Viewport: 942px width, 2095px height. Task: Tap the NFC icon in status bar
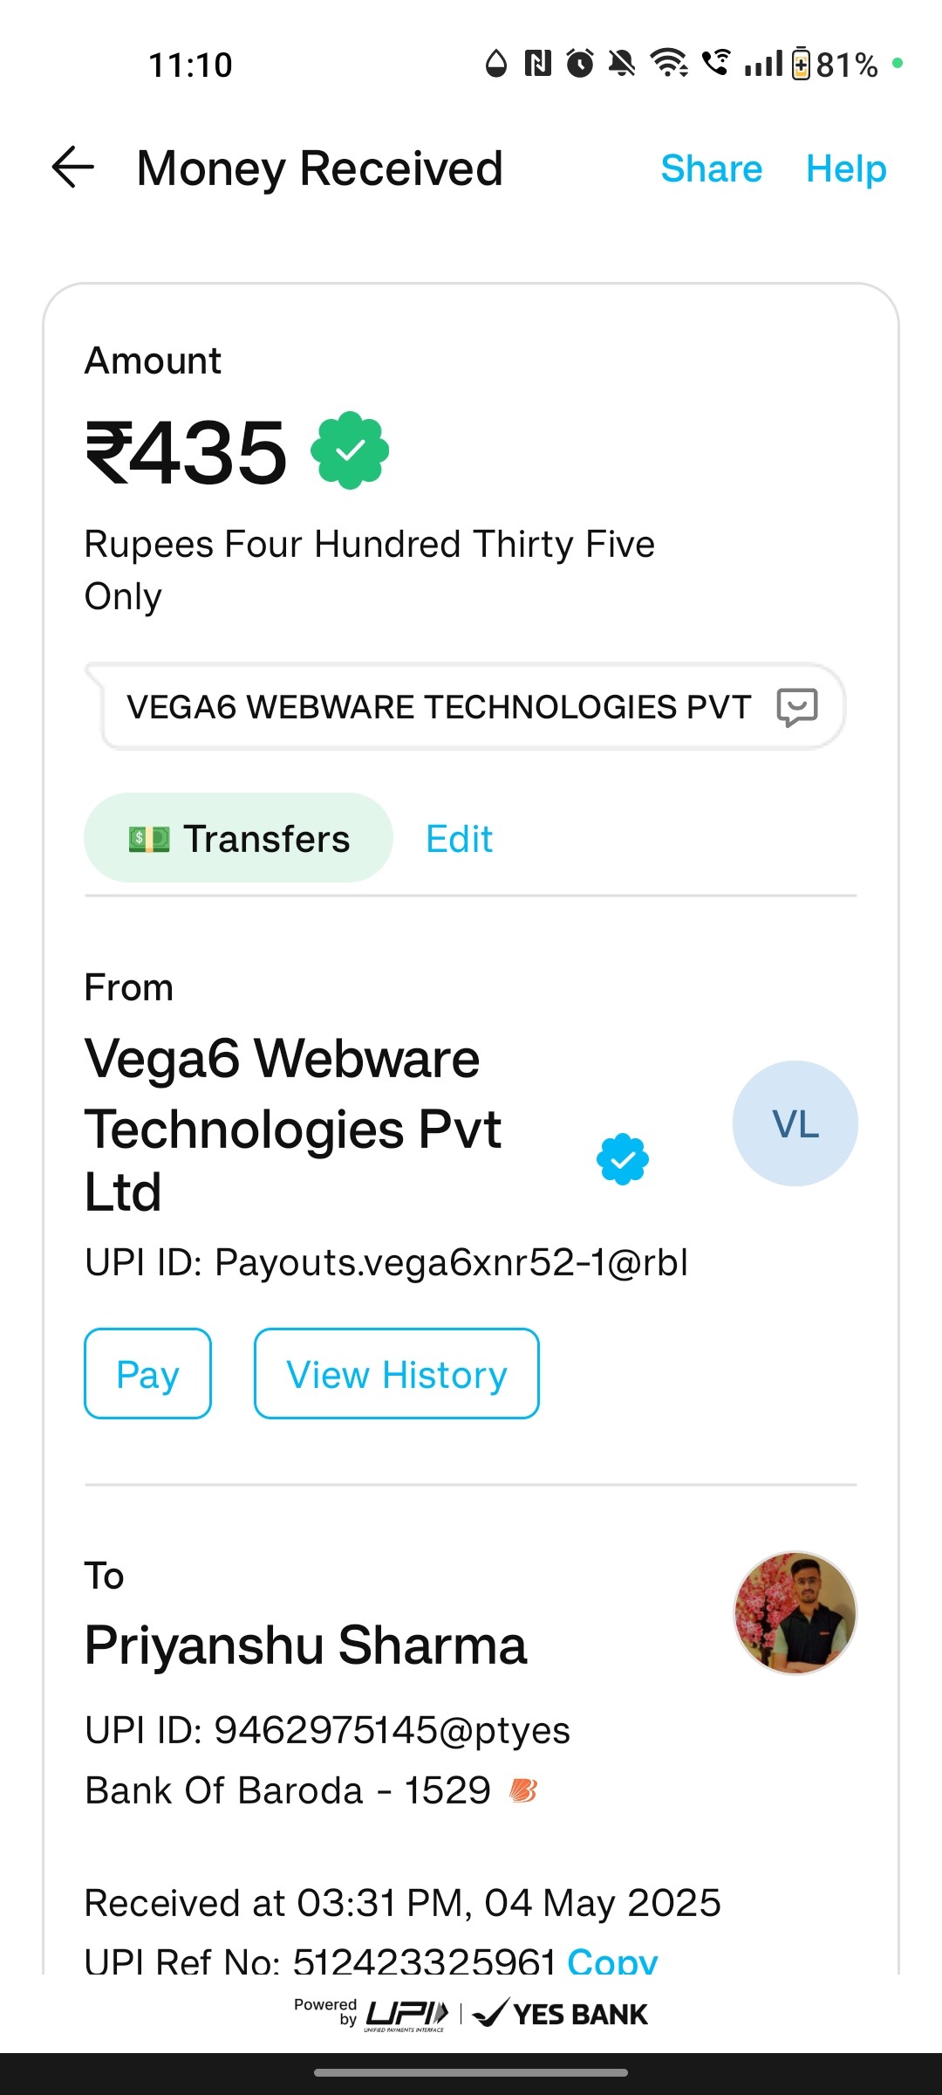[x=538, y=63]
